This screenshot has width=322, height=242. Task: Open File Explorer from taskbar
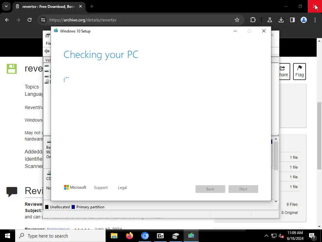click(x=114, y=236)
